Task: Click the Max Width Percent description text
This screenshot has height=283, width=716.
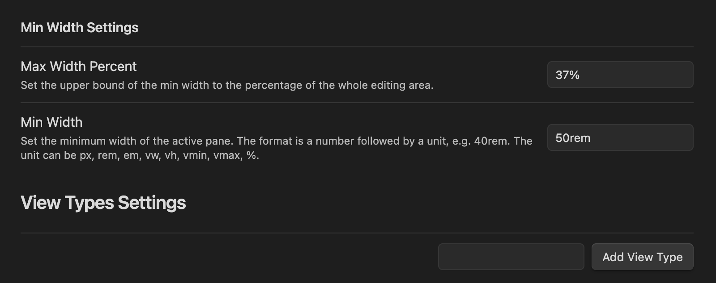Action: (x=227, y=85)
